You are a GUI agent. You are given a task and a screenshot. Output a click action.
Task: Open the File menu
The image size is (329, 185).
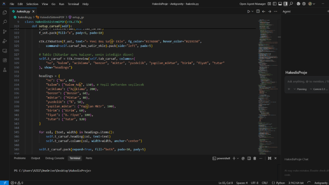tap(12, 4)
